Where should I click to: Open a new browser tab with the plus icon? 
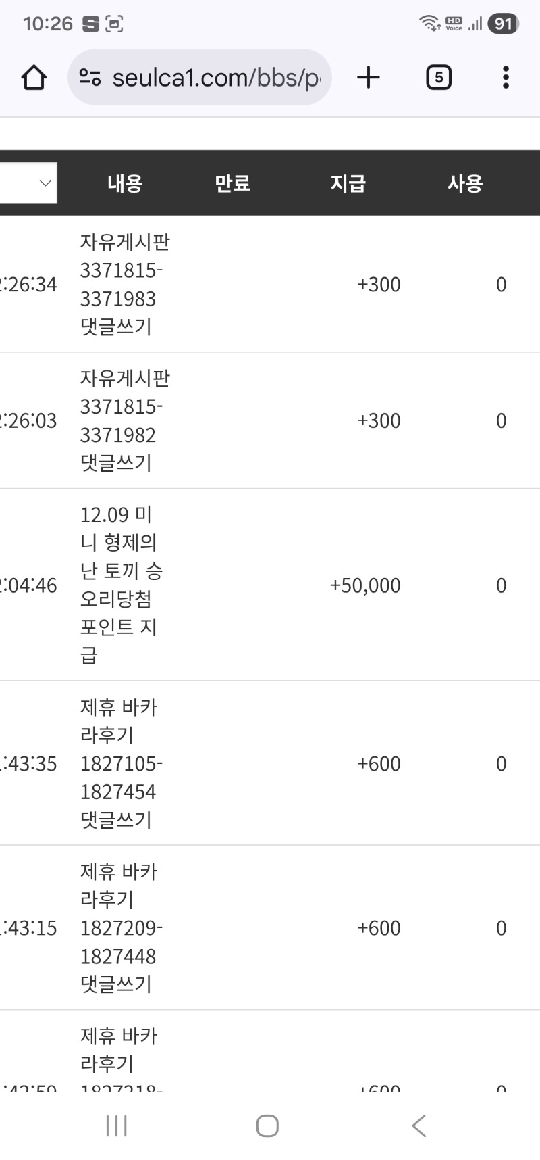click(368, 77)
